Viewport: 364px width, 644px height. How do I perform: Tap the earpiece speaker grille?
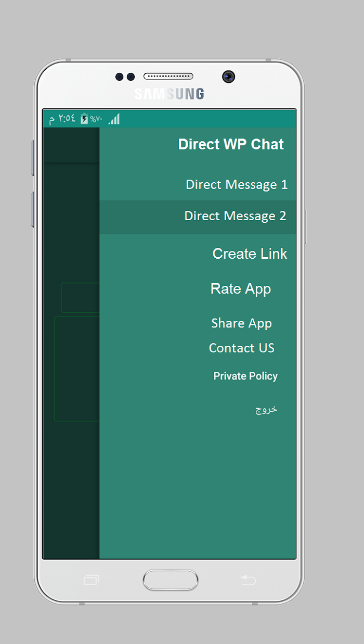click(168, 77)
